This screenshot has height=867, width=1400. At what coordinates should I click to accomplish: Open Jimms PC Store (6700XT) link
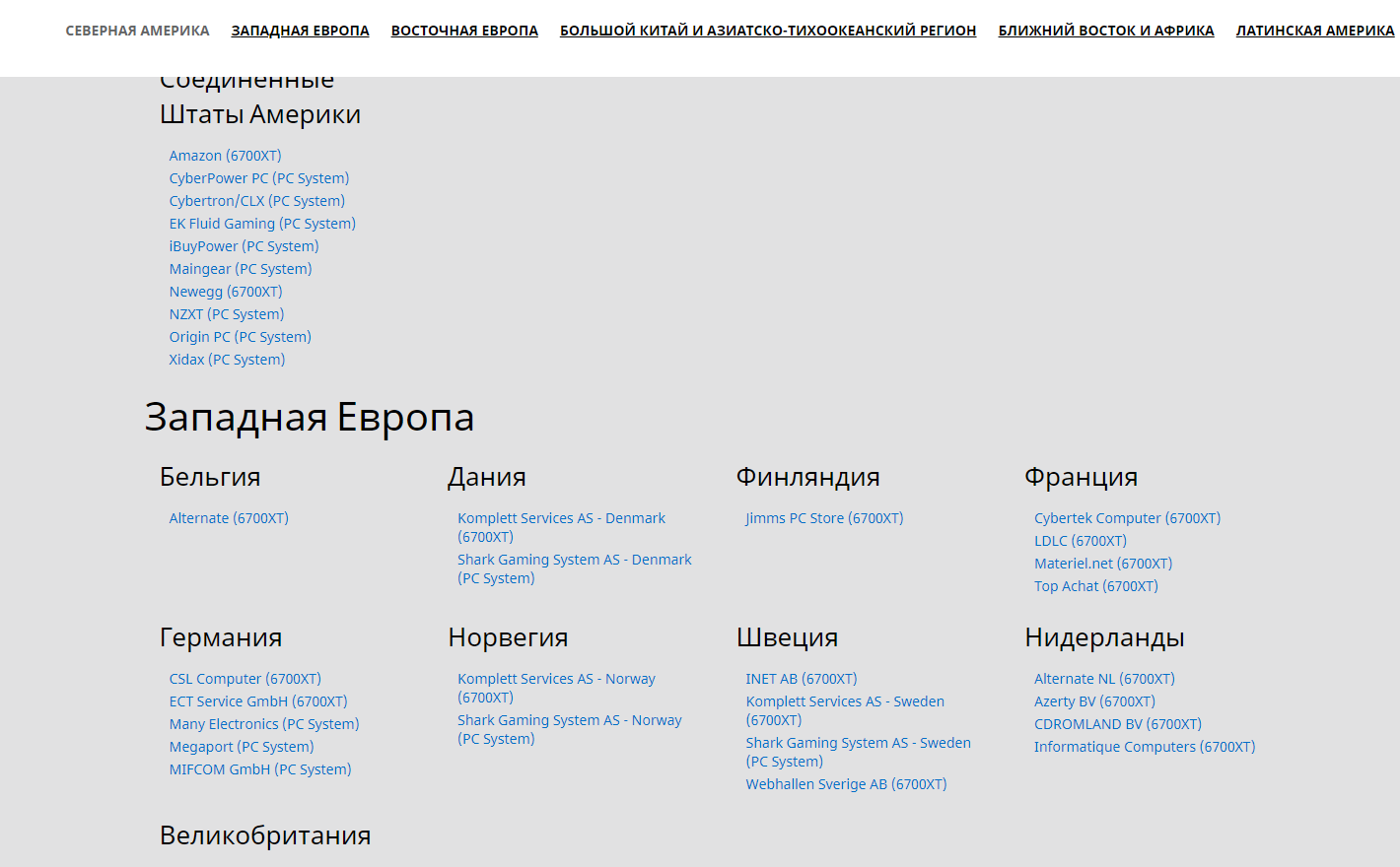pos(824,518)
